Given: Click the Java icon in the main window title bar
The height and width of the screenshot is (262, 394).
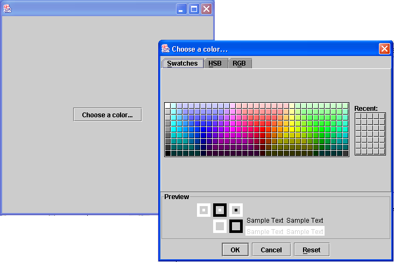Looking at the screenshot, I should [x=8, y=9].
